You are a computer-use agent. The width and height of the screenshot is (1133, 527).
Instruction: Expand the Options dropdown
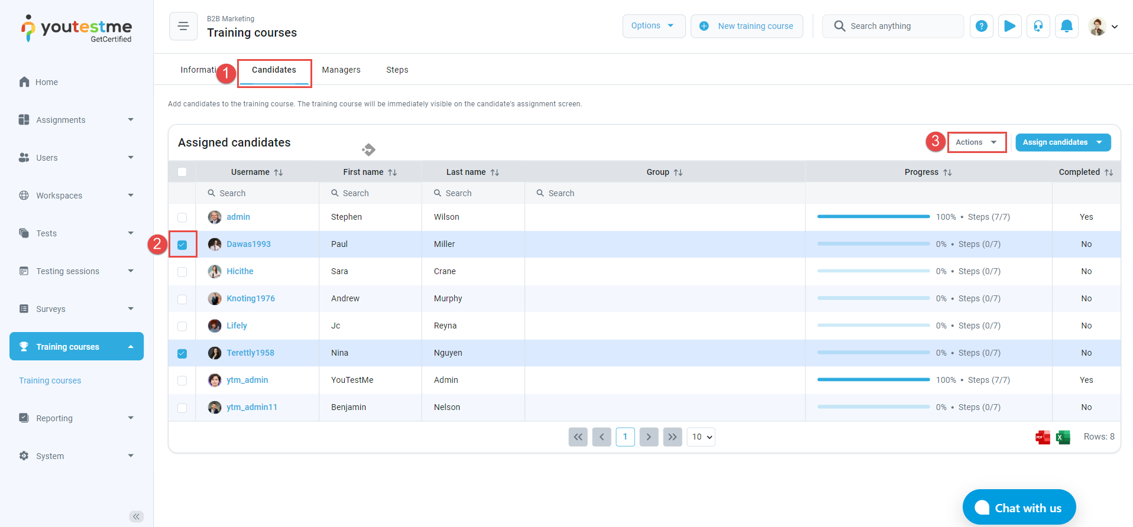point(653,26)
